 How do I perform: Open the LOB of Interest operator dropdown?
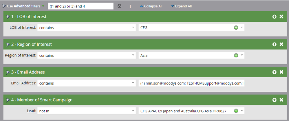click(x=87, y=27)
